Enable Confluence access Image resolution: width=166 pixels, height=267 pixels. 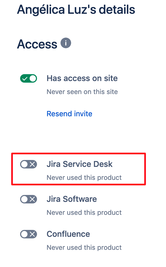click(x=29, y=234)
